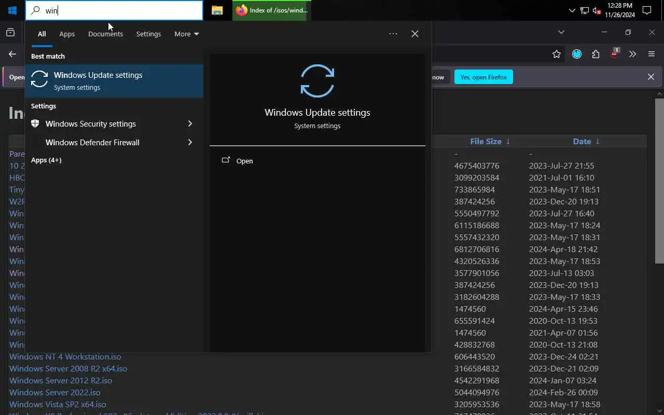Open the red uBlock extension icon
664x415 pixels.
click(x=615, y=53)
